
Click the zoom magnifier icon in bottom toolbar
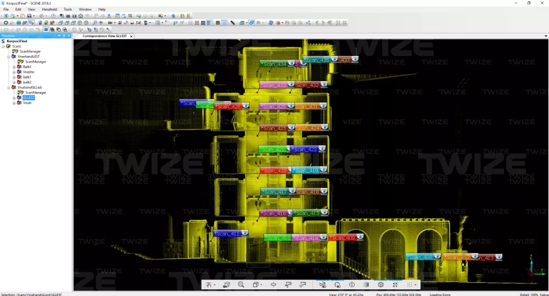click(x=241, y=285)
